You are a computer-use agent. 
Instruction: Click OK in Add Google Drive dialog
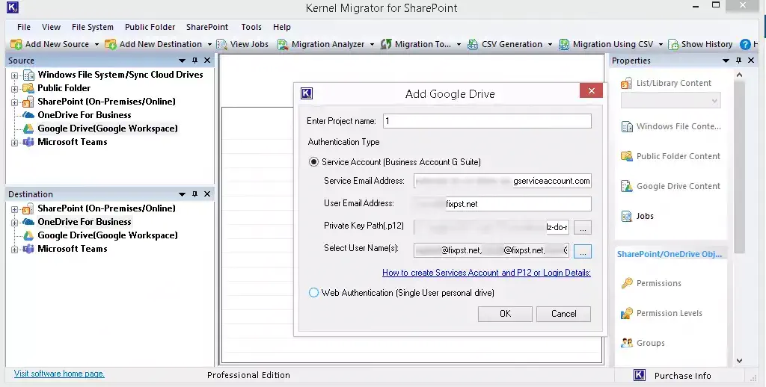(x=505, y=314)
